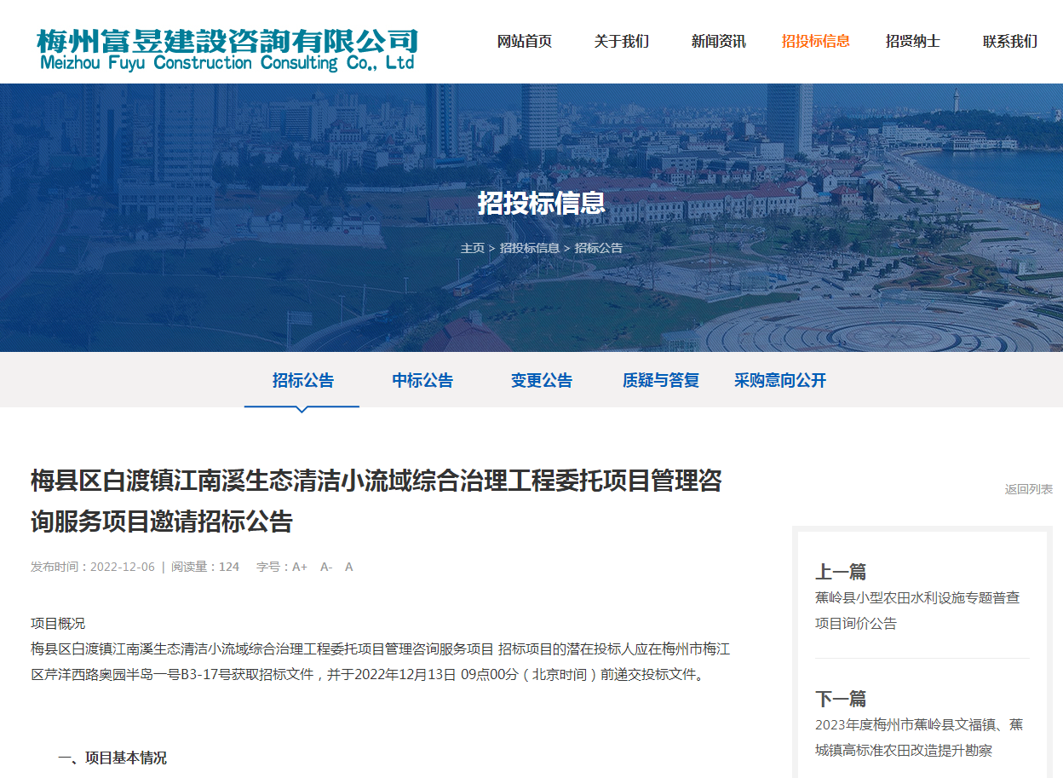Open the 网站首页 menu item

click(x=521, y=40)
